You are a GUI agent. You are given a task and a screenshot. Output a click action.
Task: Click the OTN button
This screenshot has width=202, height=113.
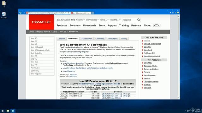pos(157,25)
